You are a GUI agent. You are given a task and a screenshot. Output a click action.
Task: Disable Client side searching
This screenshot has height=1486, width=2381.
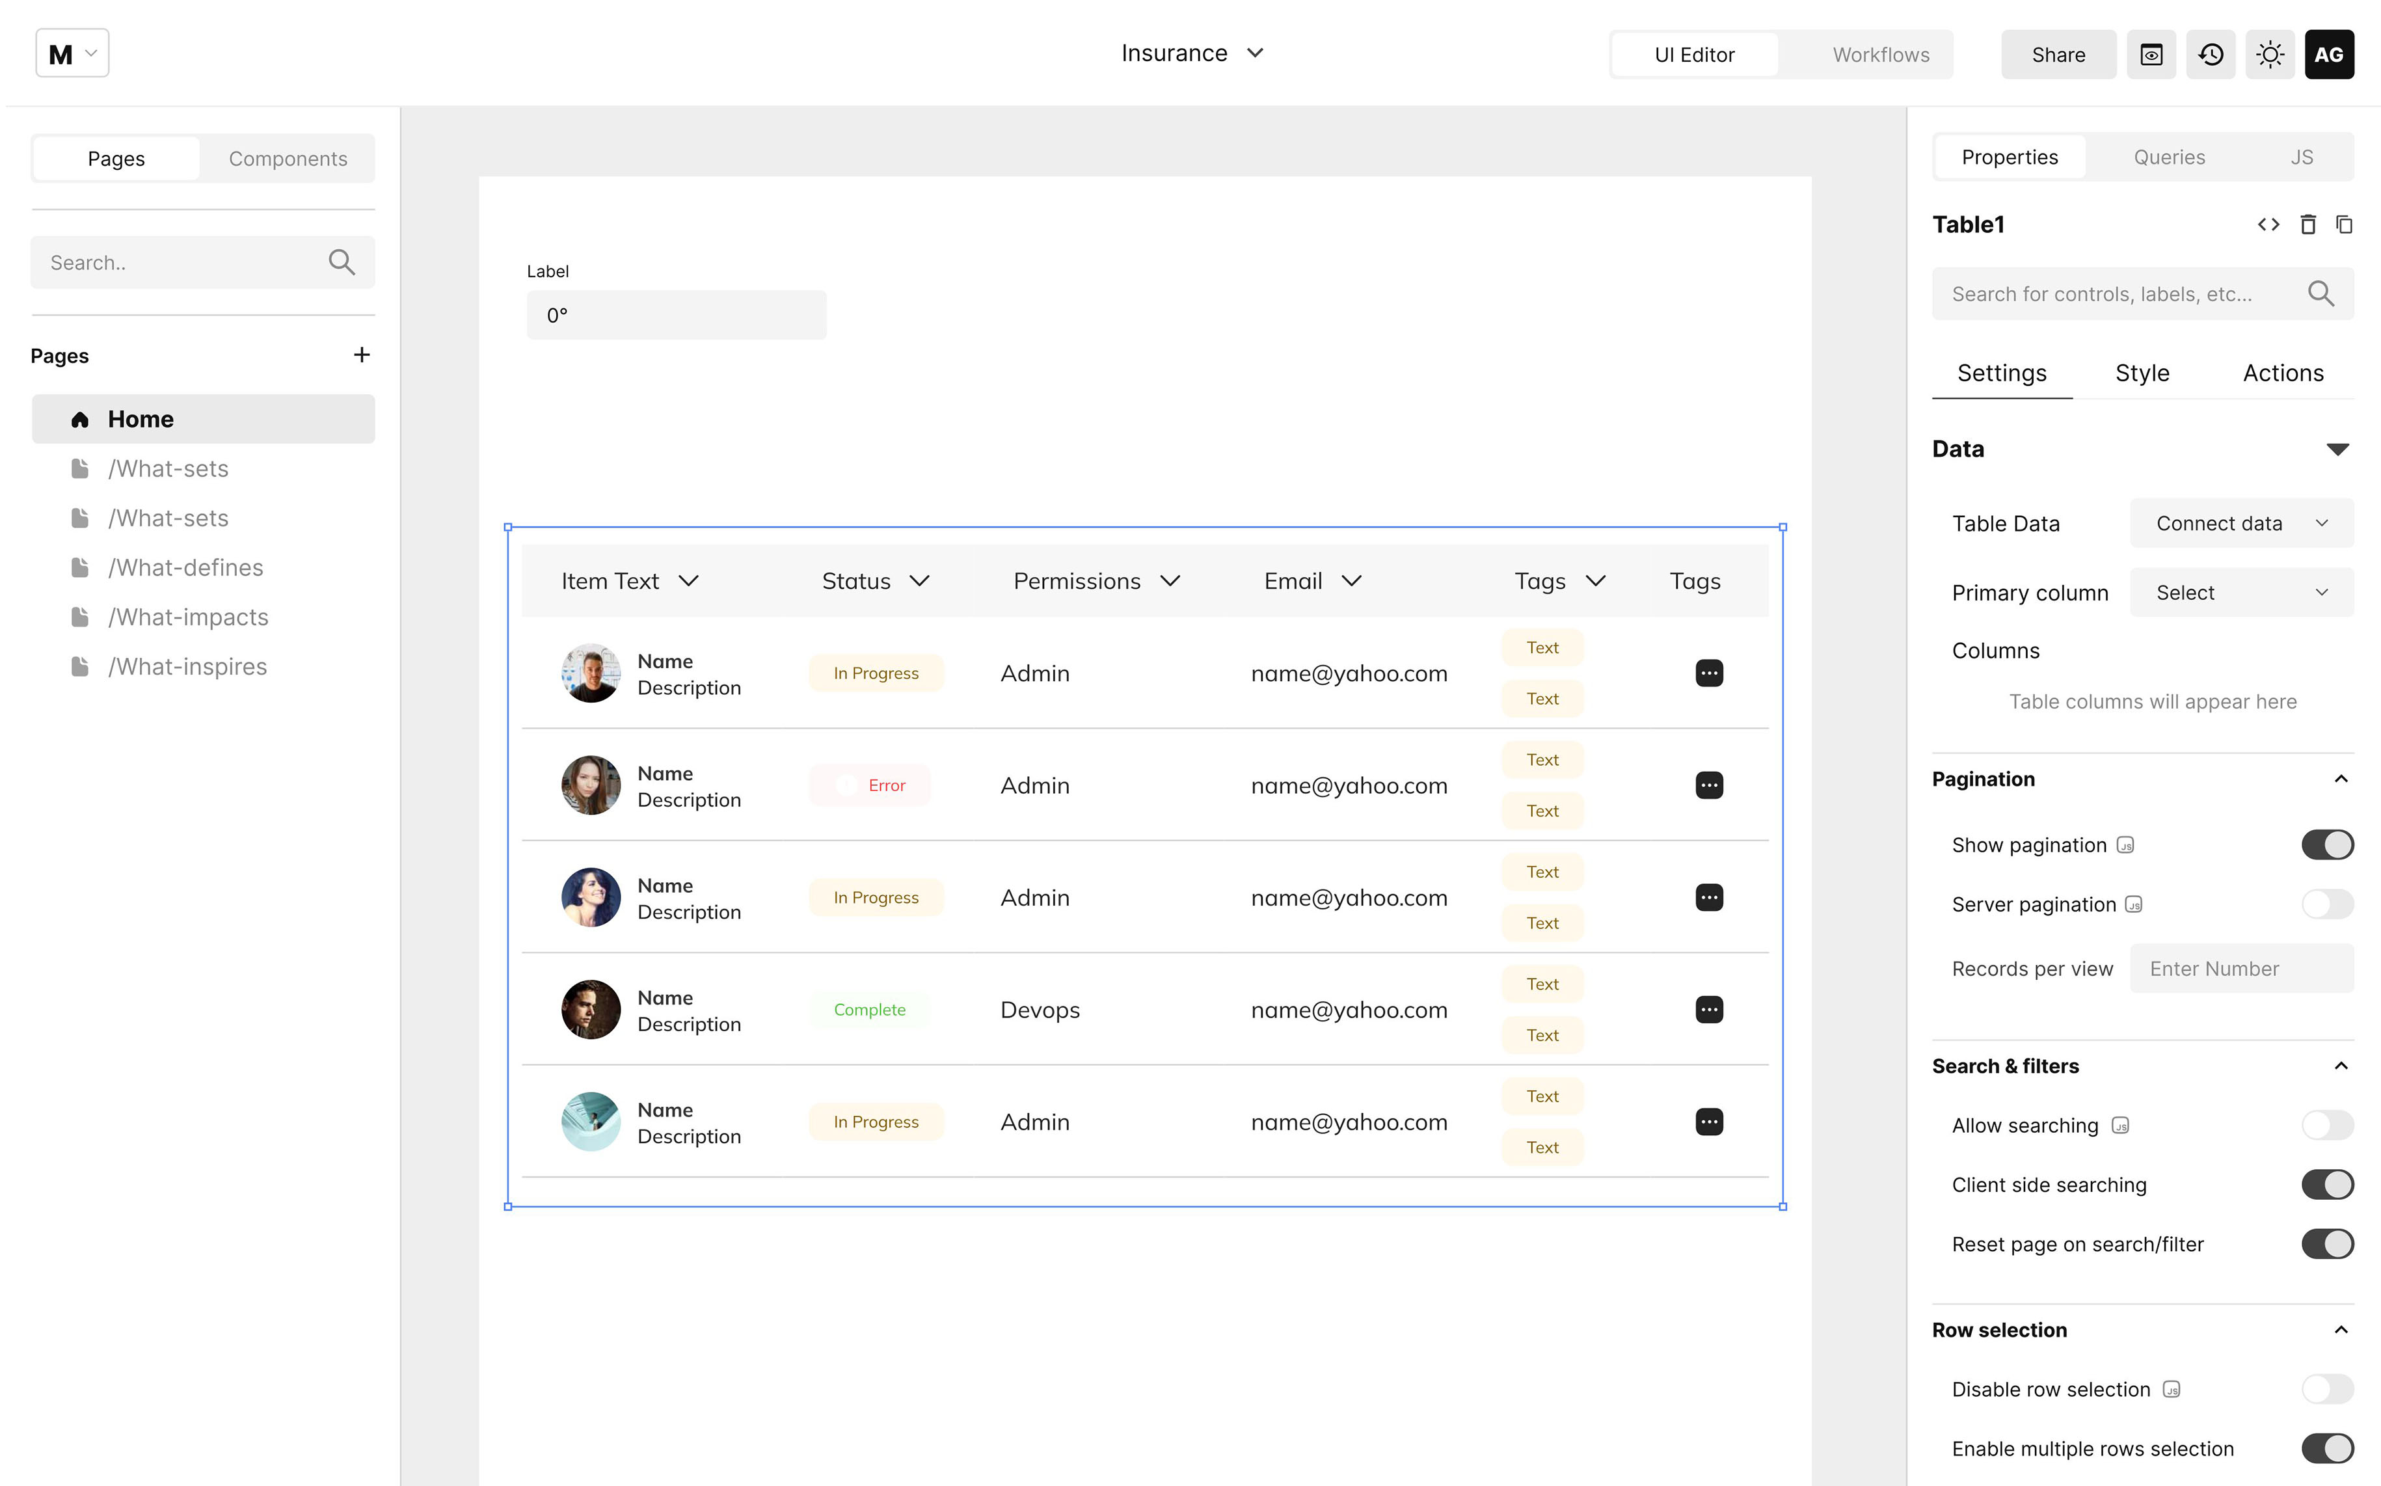[2328, 1184]
